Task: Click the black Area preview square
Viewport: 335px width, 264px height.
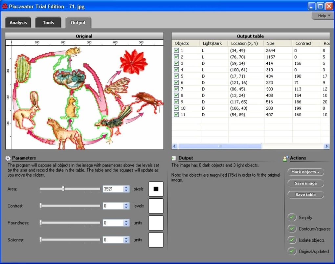Action: pyautogui.click(x=156, y=189)
